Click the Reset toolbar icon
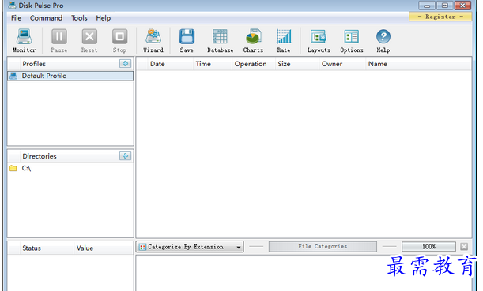 pyautogui.click(x=89, y=37)
